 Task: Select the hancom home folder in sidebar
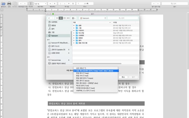coord(55,36)
